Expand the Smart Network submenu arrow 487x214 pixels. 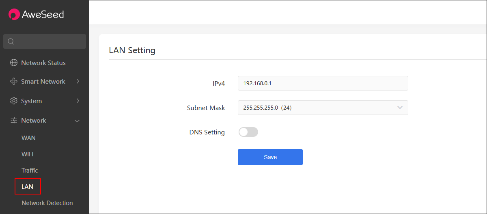click(x=78, y=82)
